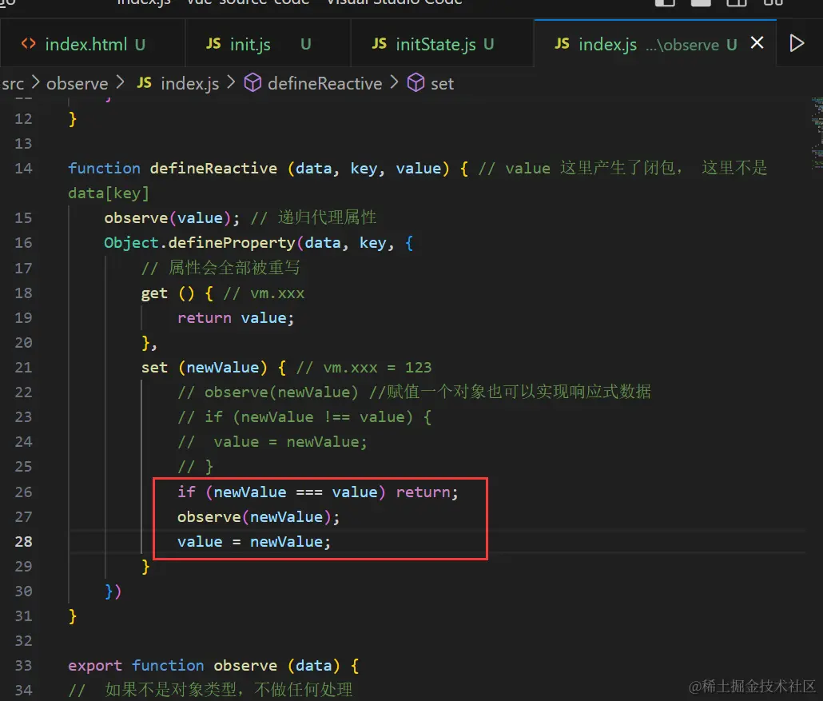The image size is (823, 701).
Task: Click 'data[key]' wrapped comment text
Action: (x=109, y=193)
